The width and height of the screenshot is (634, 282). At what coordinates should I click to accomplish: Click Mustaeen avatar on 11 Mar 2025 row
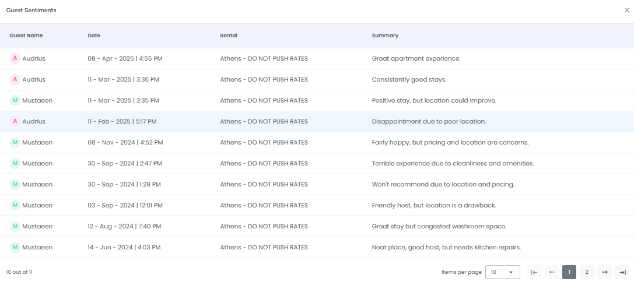click(15, 100)
